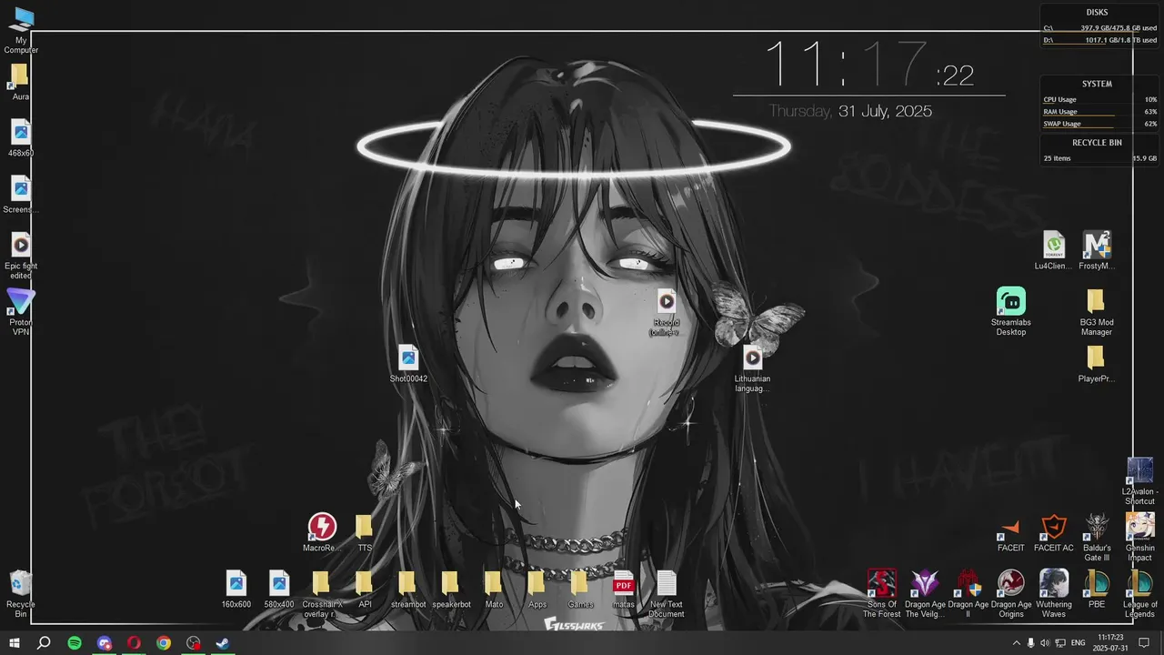Viewport: 1164px width, 655px height.
Task: Open the volume speaker tray icon
Action: (x=1045, y=643)
